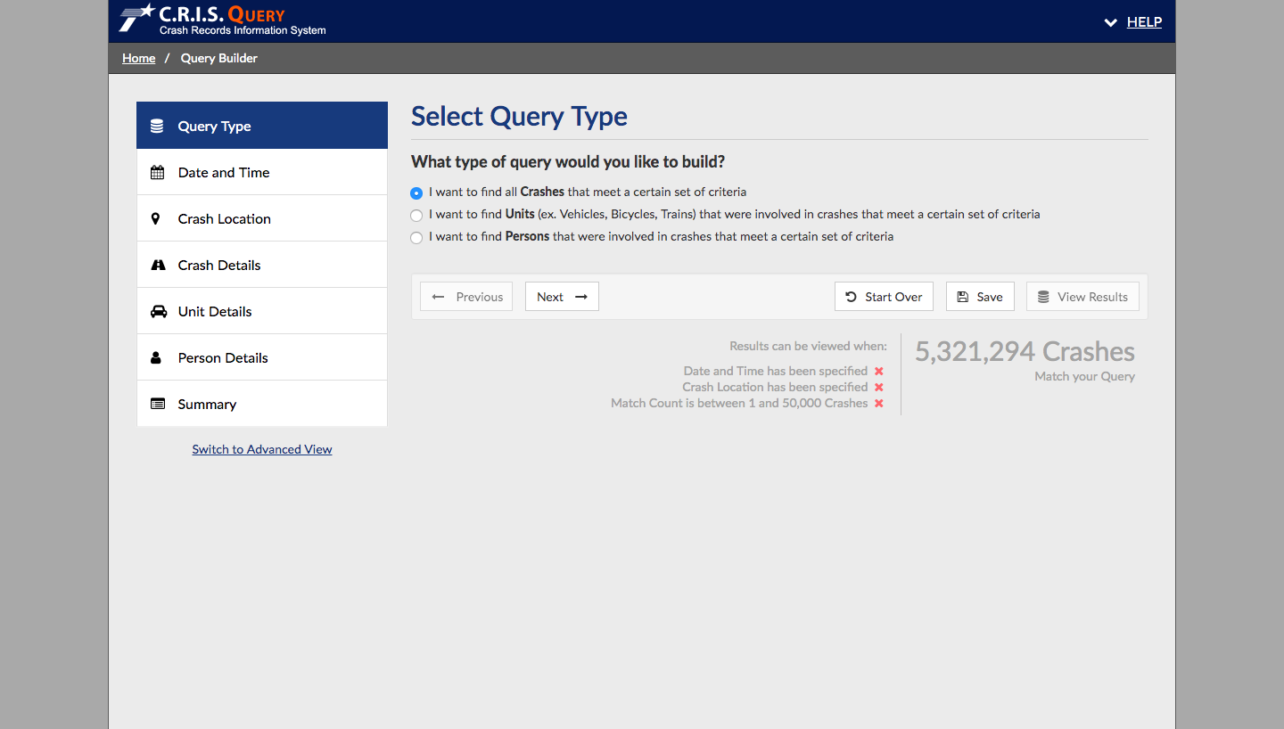
Task: Click the Next button
Action: click(562, 296)
